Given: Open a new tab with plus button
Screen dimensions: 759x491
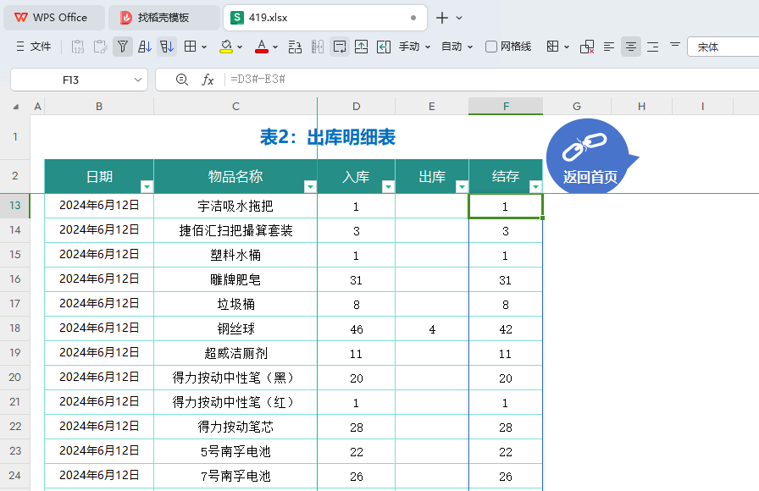Looking at the screenshot, I should click(x=441, y=18).
